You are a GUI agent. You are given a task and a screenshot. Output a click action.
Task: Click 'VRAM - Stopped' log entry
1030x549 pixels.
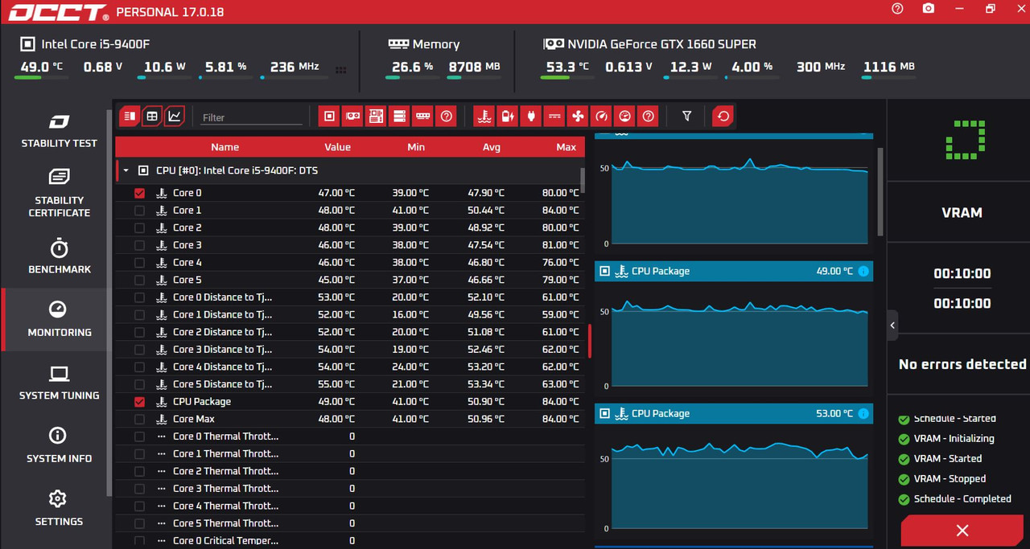pyautogui.click(x=950, y=479)
